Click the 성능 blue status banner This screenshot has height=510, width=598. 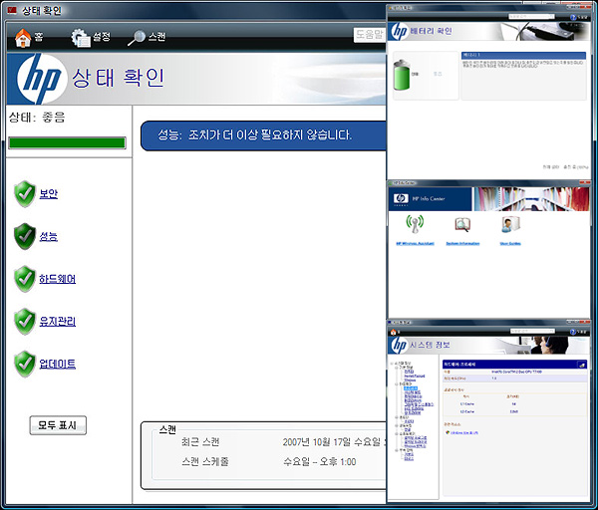263,135
